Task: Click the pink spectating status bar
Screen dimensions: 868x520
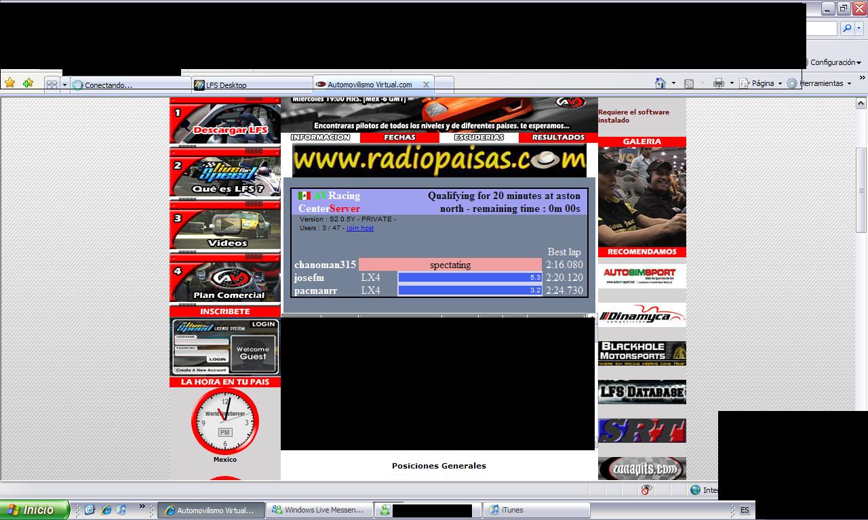Action: (x=450, y=265)
